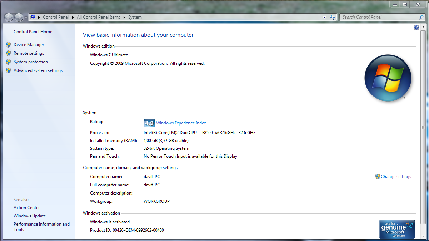Viewport: 429px width, 241px height.
Task: Focus the Search Control Panel field
Action: pyautogui.click(x=379, y=17)
